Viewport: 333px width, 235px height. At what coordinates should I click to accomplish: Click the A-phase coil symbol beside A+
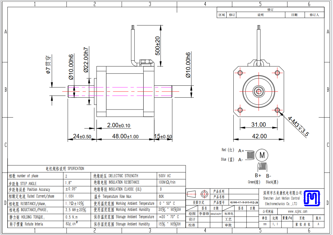(x=250, y=155)
